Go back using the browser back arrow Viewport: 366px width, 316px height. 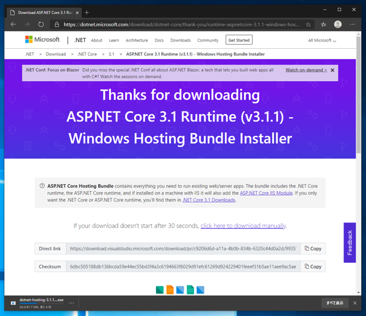[13, 24]
